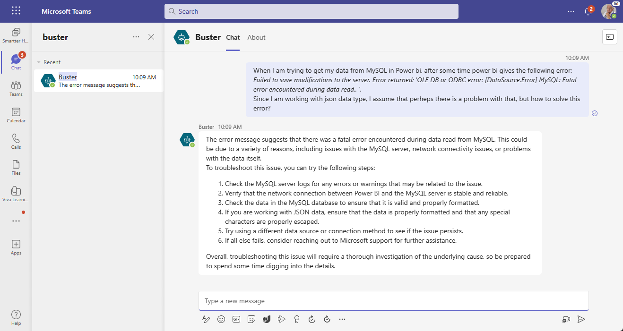
Task: Open Teams in left rail
Action: (x=16, y=88)
